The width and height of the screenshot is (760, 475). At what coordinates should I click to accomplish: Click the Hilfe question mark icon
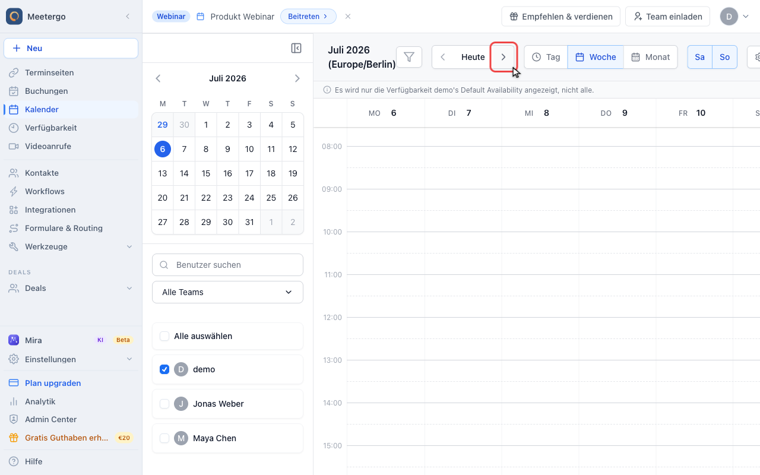(14, 461)
